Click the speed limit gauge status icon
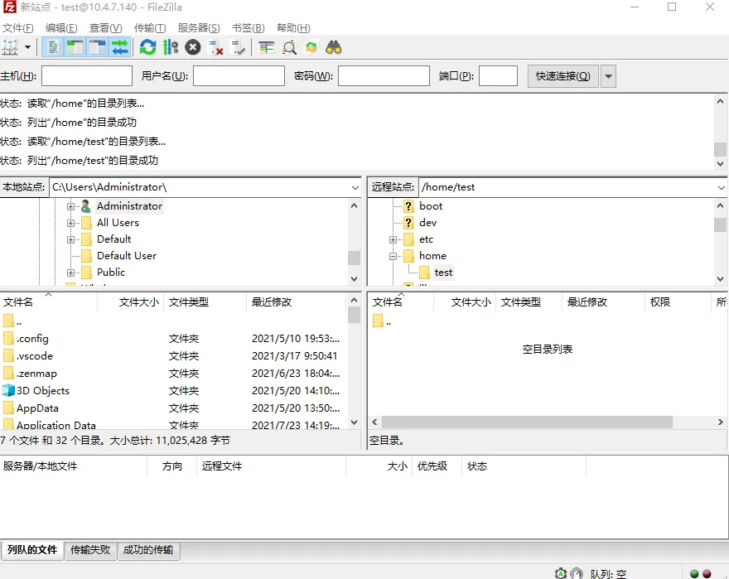The image size is (729, 579). point(577,573)
